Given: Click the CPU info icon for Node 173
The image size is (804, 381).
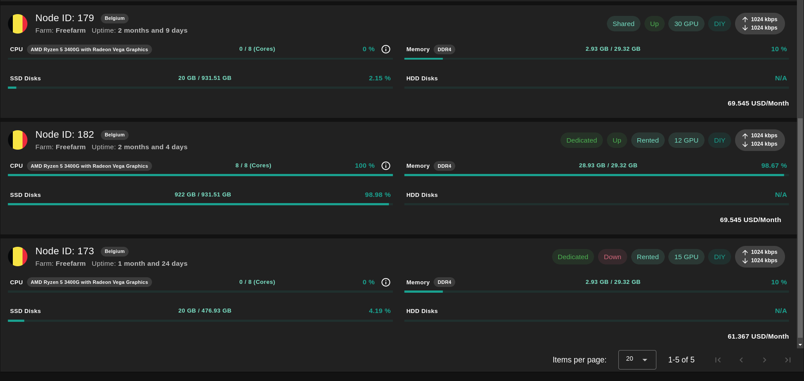Looking at the screenshot, I should 386,282.
